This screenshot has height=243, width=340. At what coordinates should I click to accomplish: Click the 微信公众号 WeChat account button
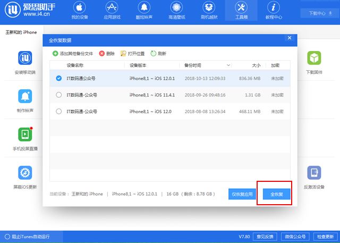295,237
